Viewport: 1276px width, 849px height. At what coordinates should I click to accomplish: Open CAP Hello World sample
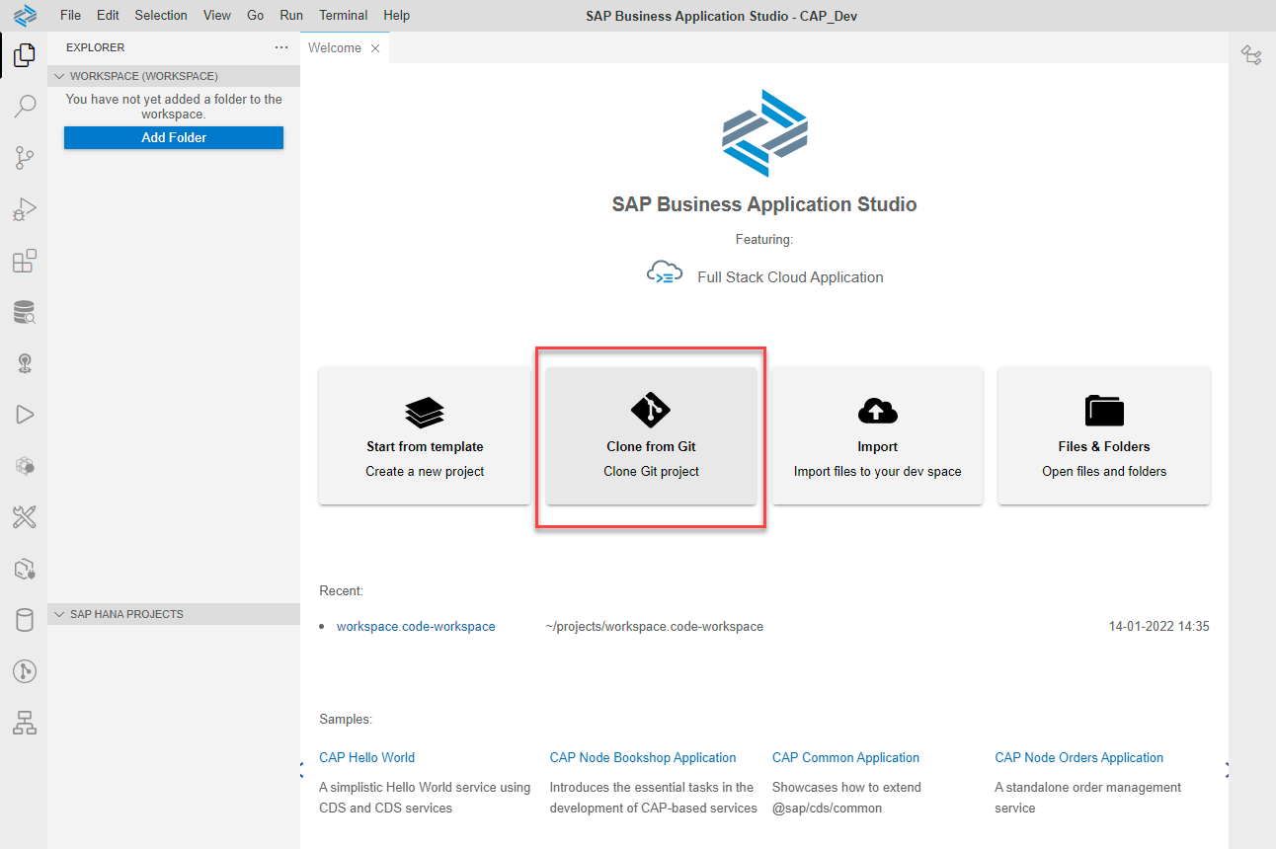click(x=367, y=758)
